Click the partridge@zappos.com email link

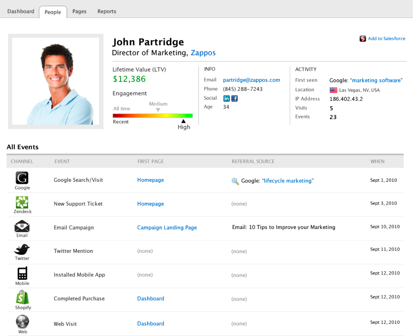[251, 80]
